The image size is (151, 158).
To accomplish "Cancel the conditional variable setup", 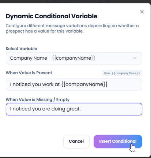I will (x=76, y=141).
